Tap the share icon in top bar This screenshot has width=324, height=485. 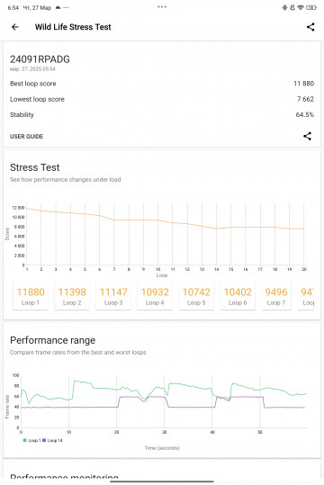(x=310, y=27)
